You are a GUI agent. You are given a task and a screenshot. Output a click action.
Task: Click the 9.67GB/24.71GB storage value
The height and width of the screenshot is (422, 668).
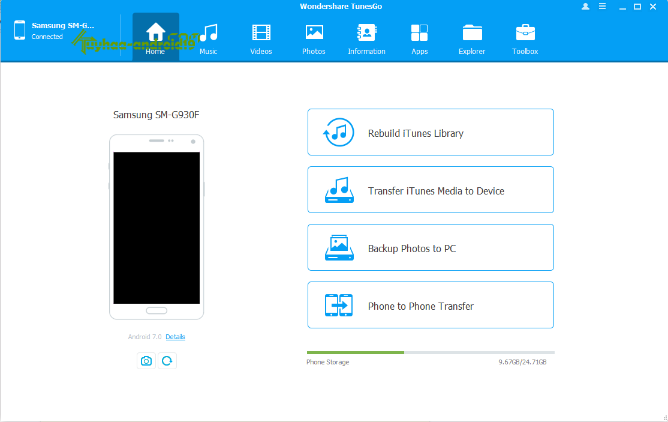pos(522,362)
